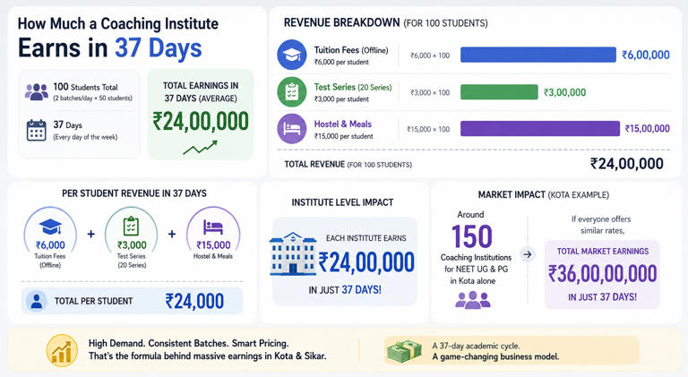Click the blue Tuition Fees revenue bar
The width and height of the screenshot is (688, 377).
(x=537, y=55)
